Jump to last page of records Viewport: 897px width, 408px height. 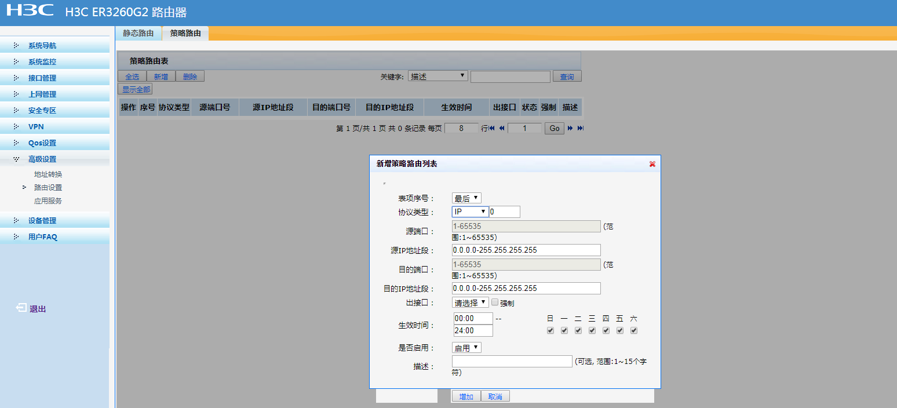(x=580, y=128)
